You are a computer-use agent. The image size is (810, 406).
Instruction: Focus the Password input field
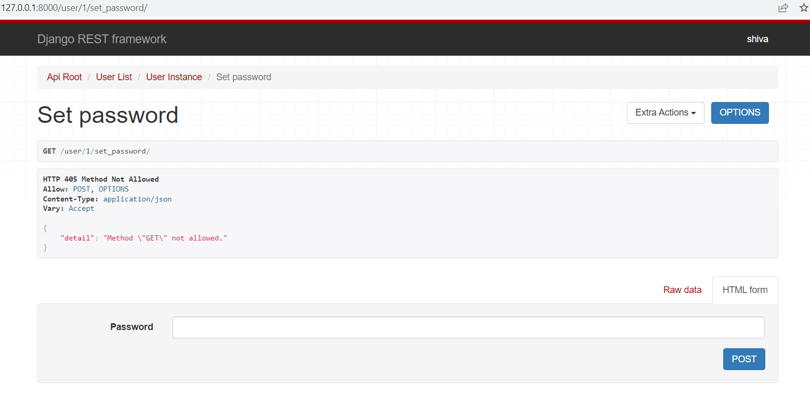(467, 327)
